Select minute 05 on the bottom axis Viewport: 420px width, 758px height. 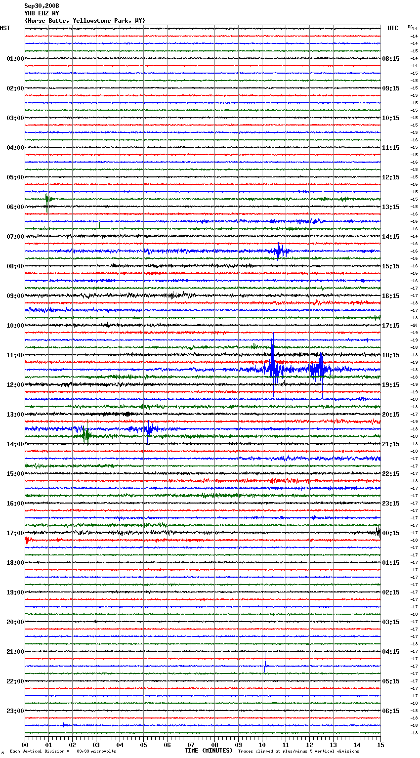[x=143, y=745]
